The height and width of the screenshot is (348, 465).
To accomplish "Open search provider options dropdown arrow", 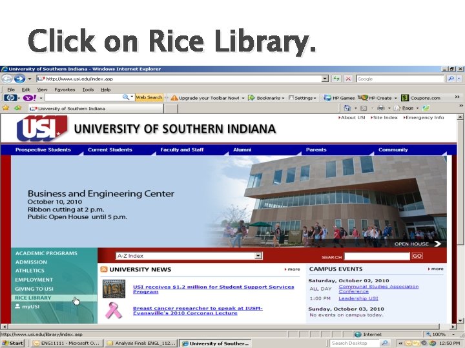I will pos(459,79).
